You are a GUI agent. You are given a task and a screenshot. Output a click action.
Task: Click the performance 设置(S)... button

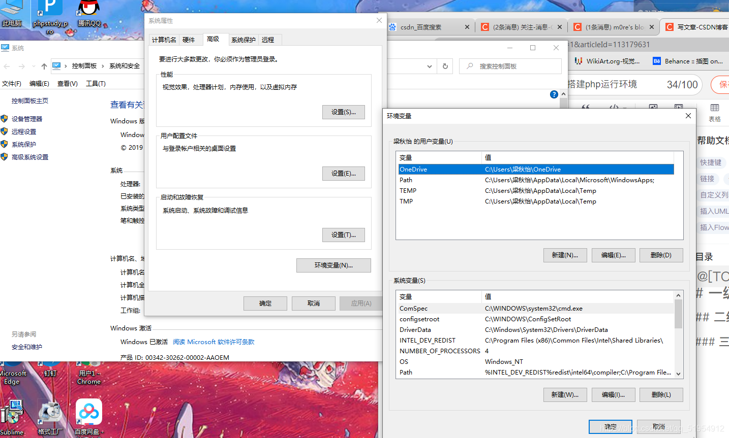coord(344,112)
